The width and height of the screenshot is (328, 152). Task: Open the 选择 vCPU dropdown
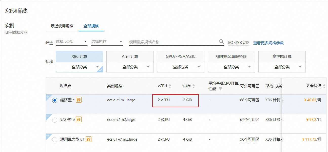(71, 42)
